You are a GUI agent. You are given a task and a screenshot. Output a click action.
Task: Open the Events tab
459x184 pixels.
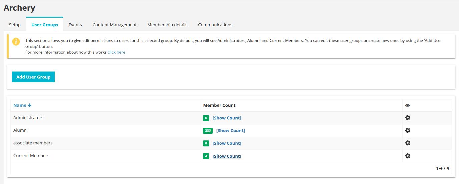[75, 25]
